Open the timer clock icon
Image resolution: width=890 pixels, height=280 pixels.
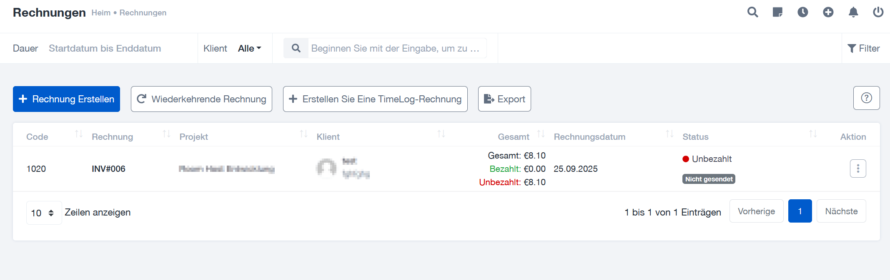[802, 12]
